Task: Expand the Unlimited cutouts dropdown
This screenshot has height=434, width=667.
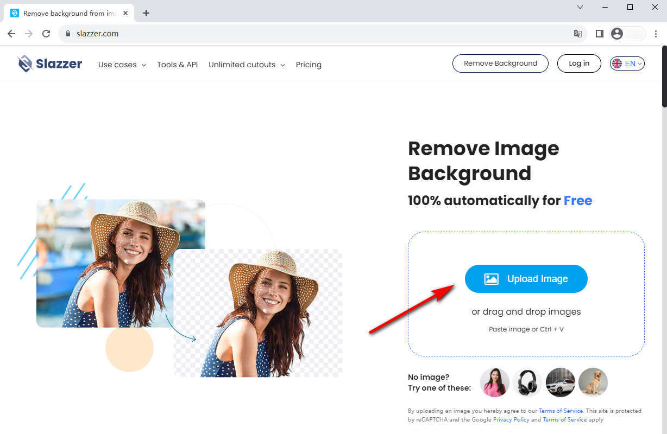Action: [x=247, y=65]
